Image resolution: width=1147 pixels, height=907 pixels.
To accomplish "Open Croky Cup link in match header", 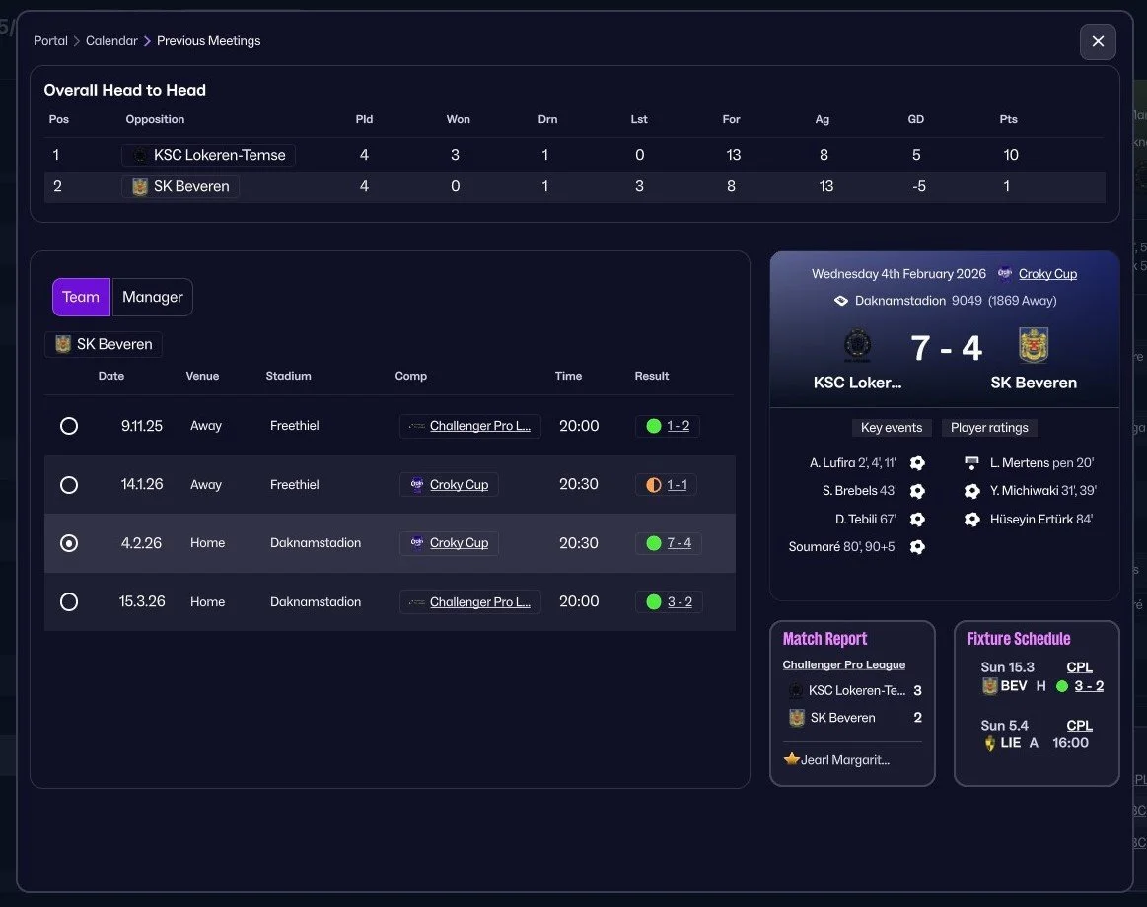I will tap(1047, 273).
